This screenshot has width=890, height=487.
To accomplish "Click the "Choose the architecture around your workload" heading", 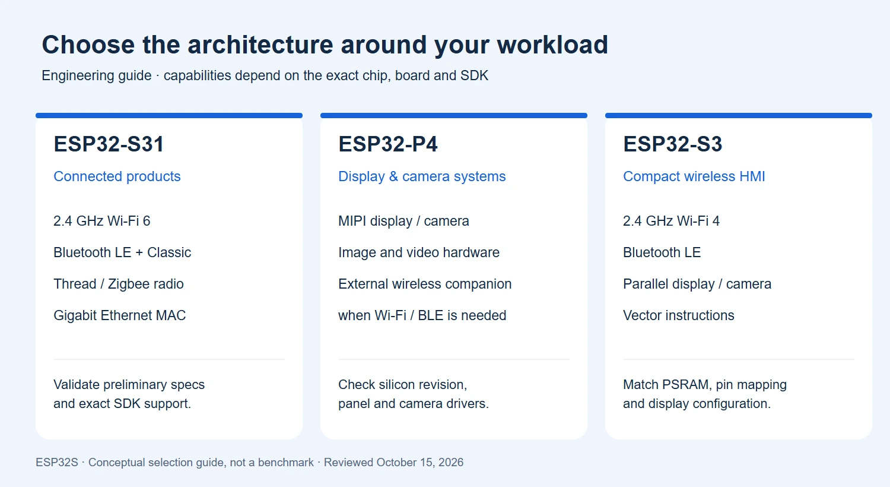I will pos(325,45).
